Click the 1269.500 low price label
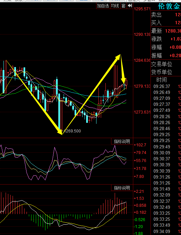This screenshot has height=235, width=181. click(72, 131)
